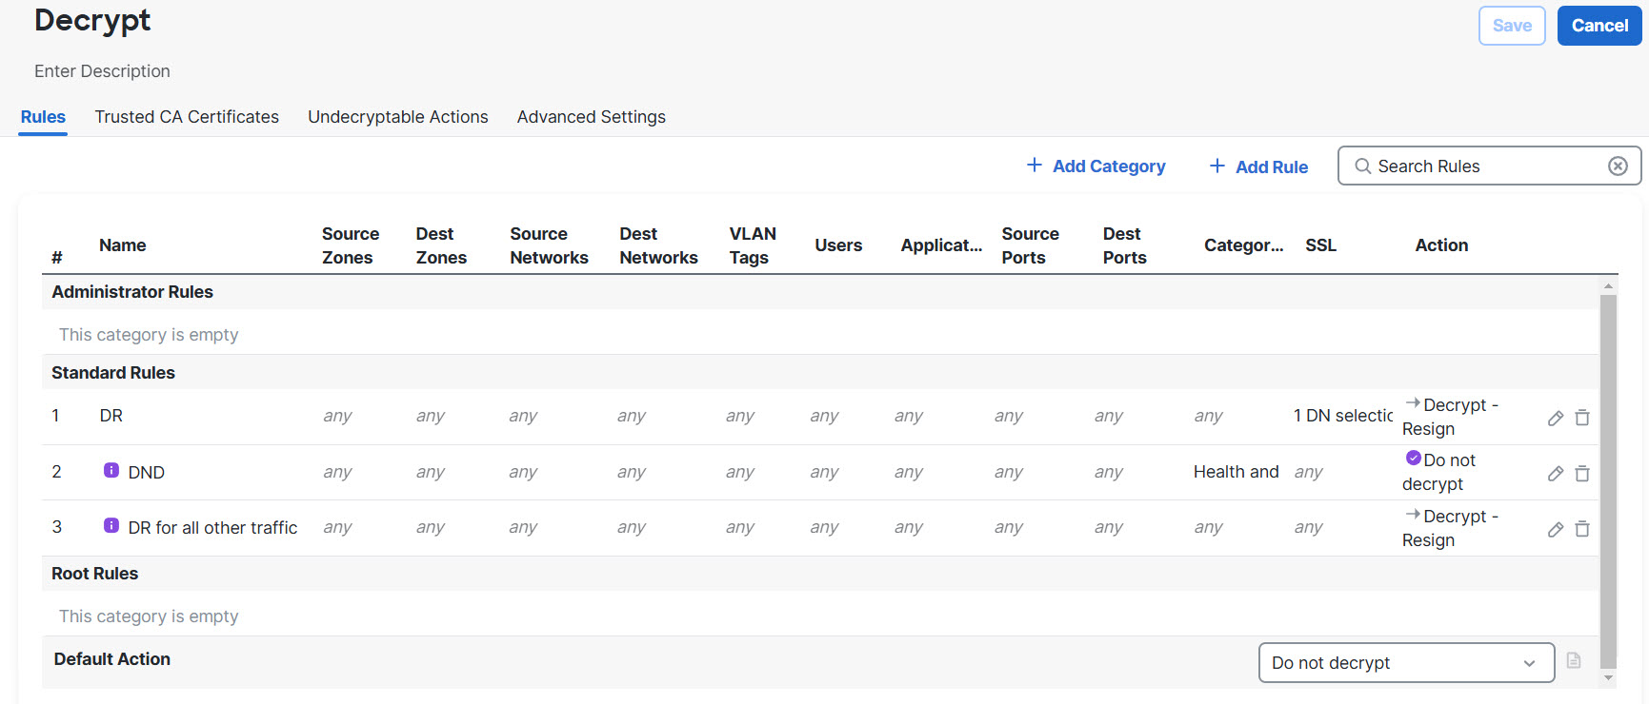
Task: Delete the DND rule via trash icon
Action: (x=1581, y=473)
